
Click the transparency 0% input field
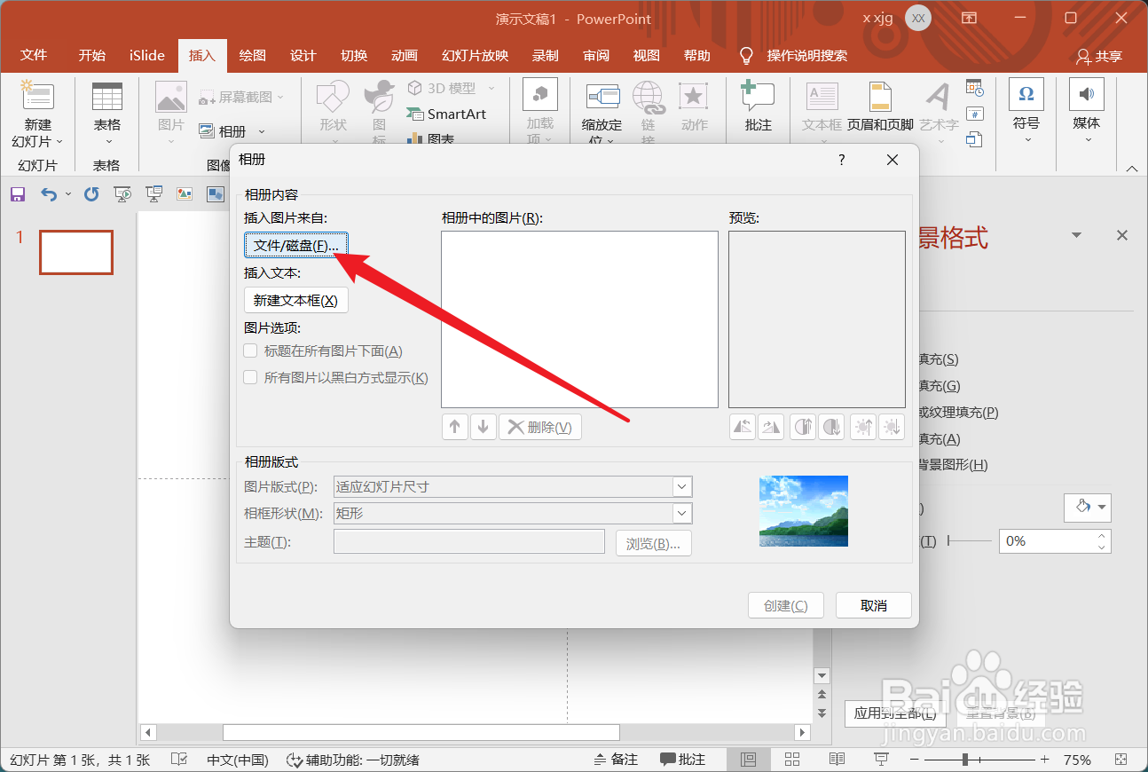1046,540
